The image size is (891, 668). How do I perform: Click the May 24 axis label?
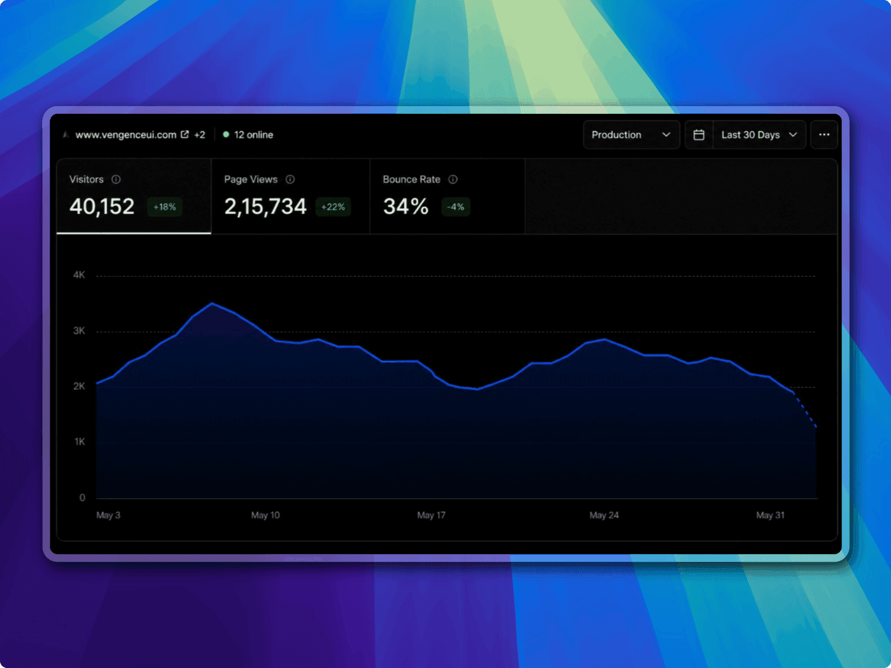pyautogui.click(x=604, y=515)
